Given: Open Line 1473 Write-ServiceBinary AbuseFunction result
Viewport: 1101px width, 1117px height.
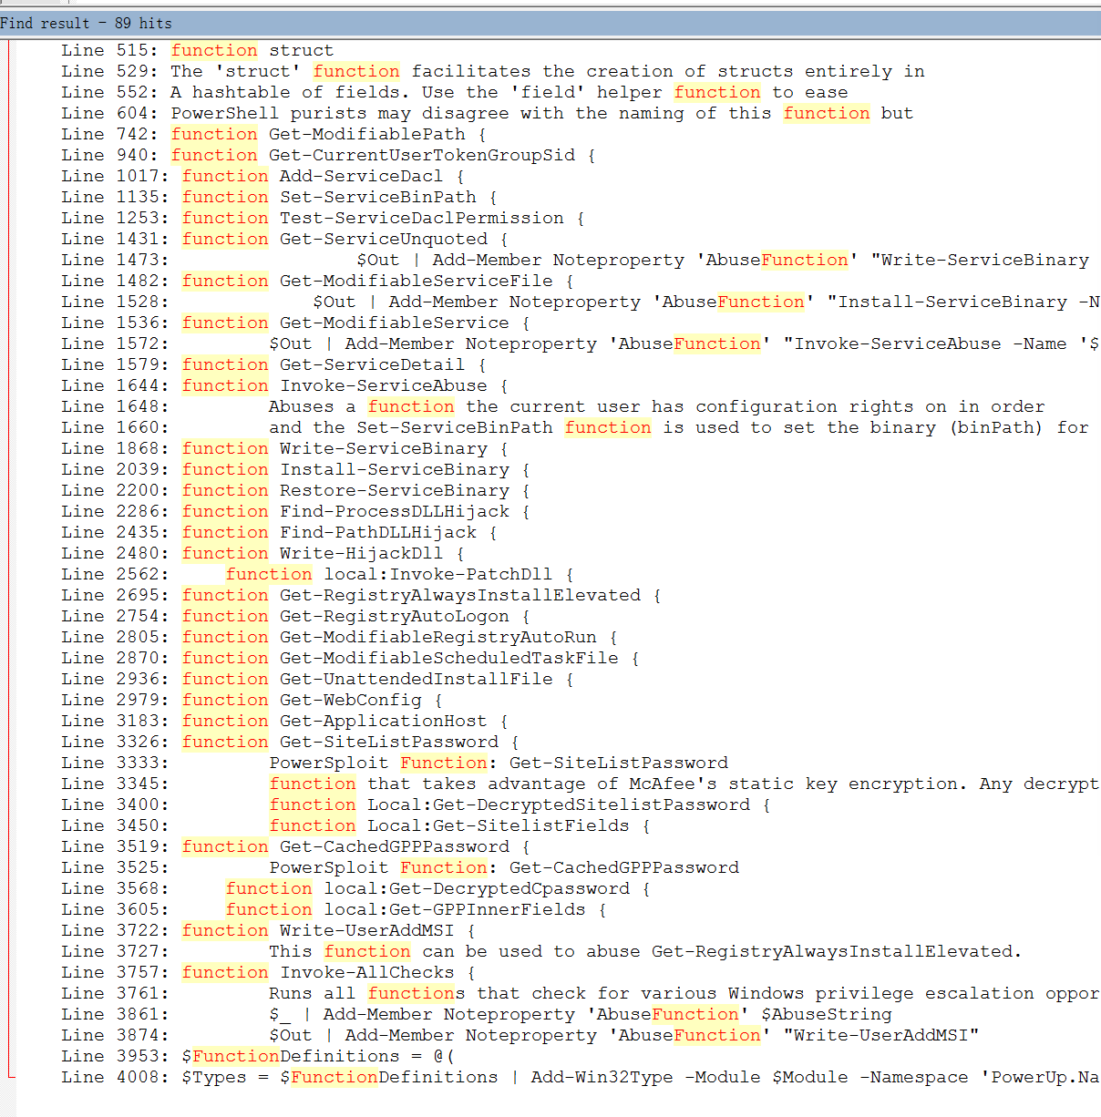Looking at the screenshot, I should coord(575,260).
